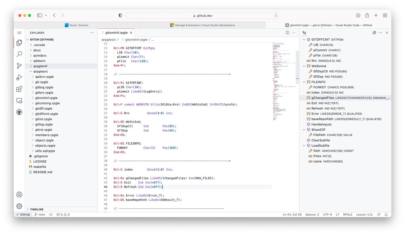Viewport: 405px width, 235px height.
Task: Open the editor more actions menu
Action: (293, 32)
